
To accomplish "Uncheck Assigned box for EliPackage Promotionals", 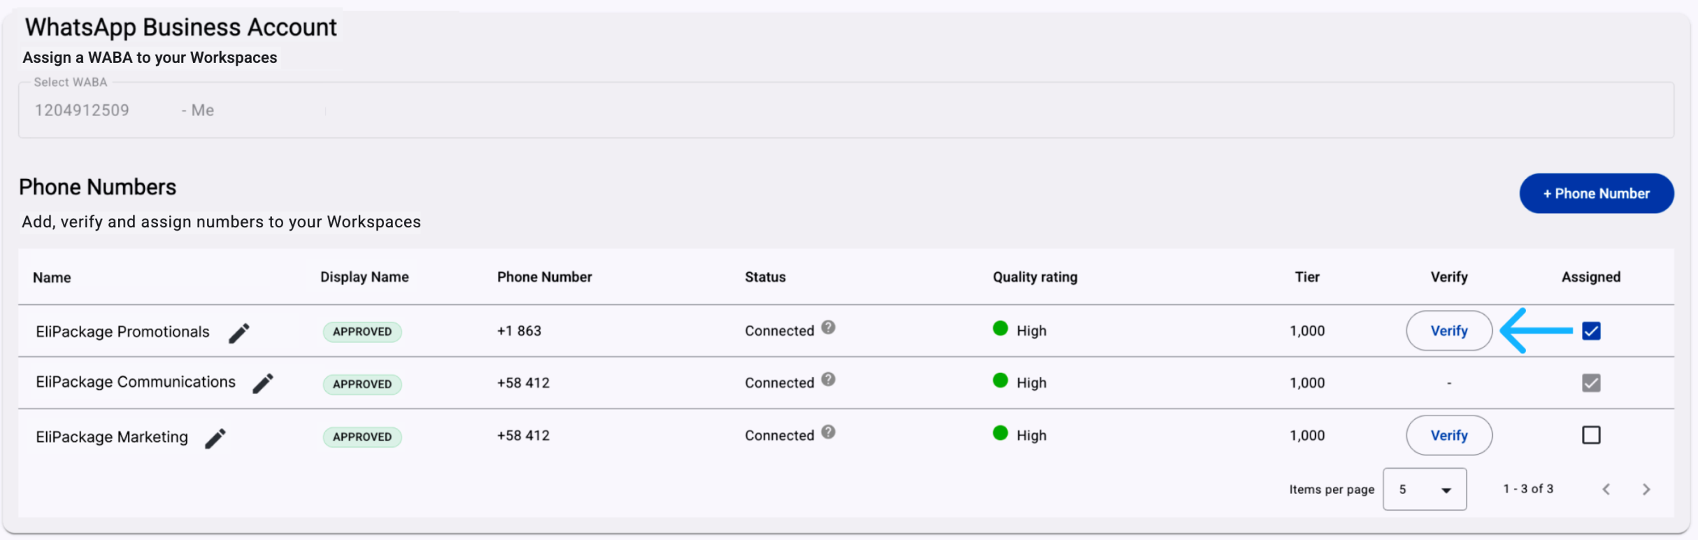I will pyautogui.click(x=1591, y=331).
